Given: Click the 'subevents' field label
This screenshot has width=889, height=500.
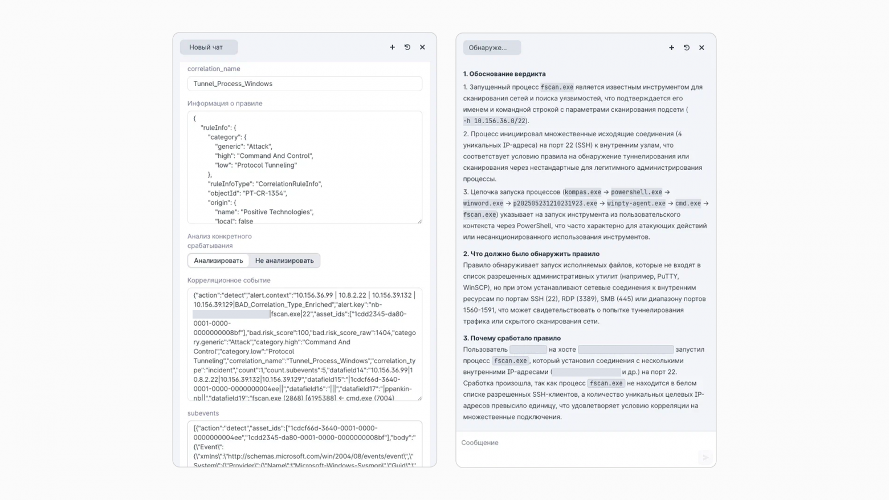Looking at the screenshot, I should click(203, 413).
